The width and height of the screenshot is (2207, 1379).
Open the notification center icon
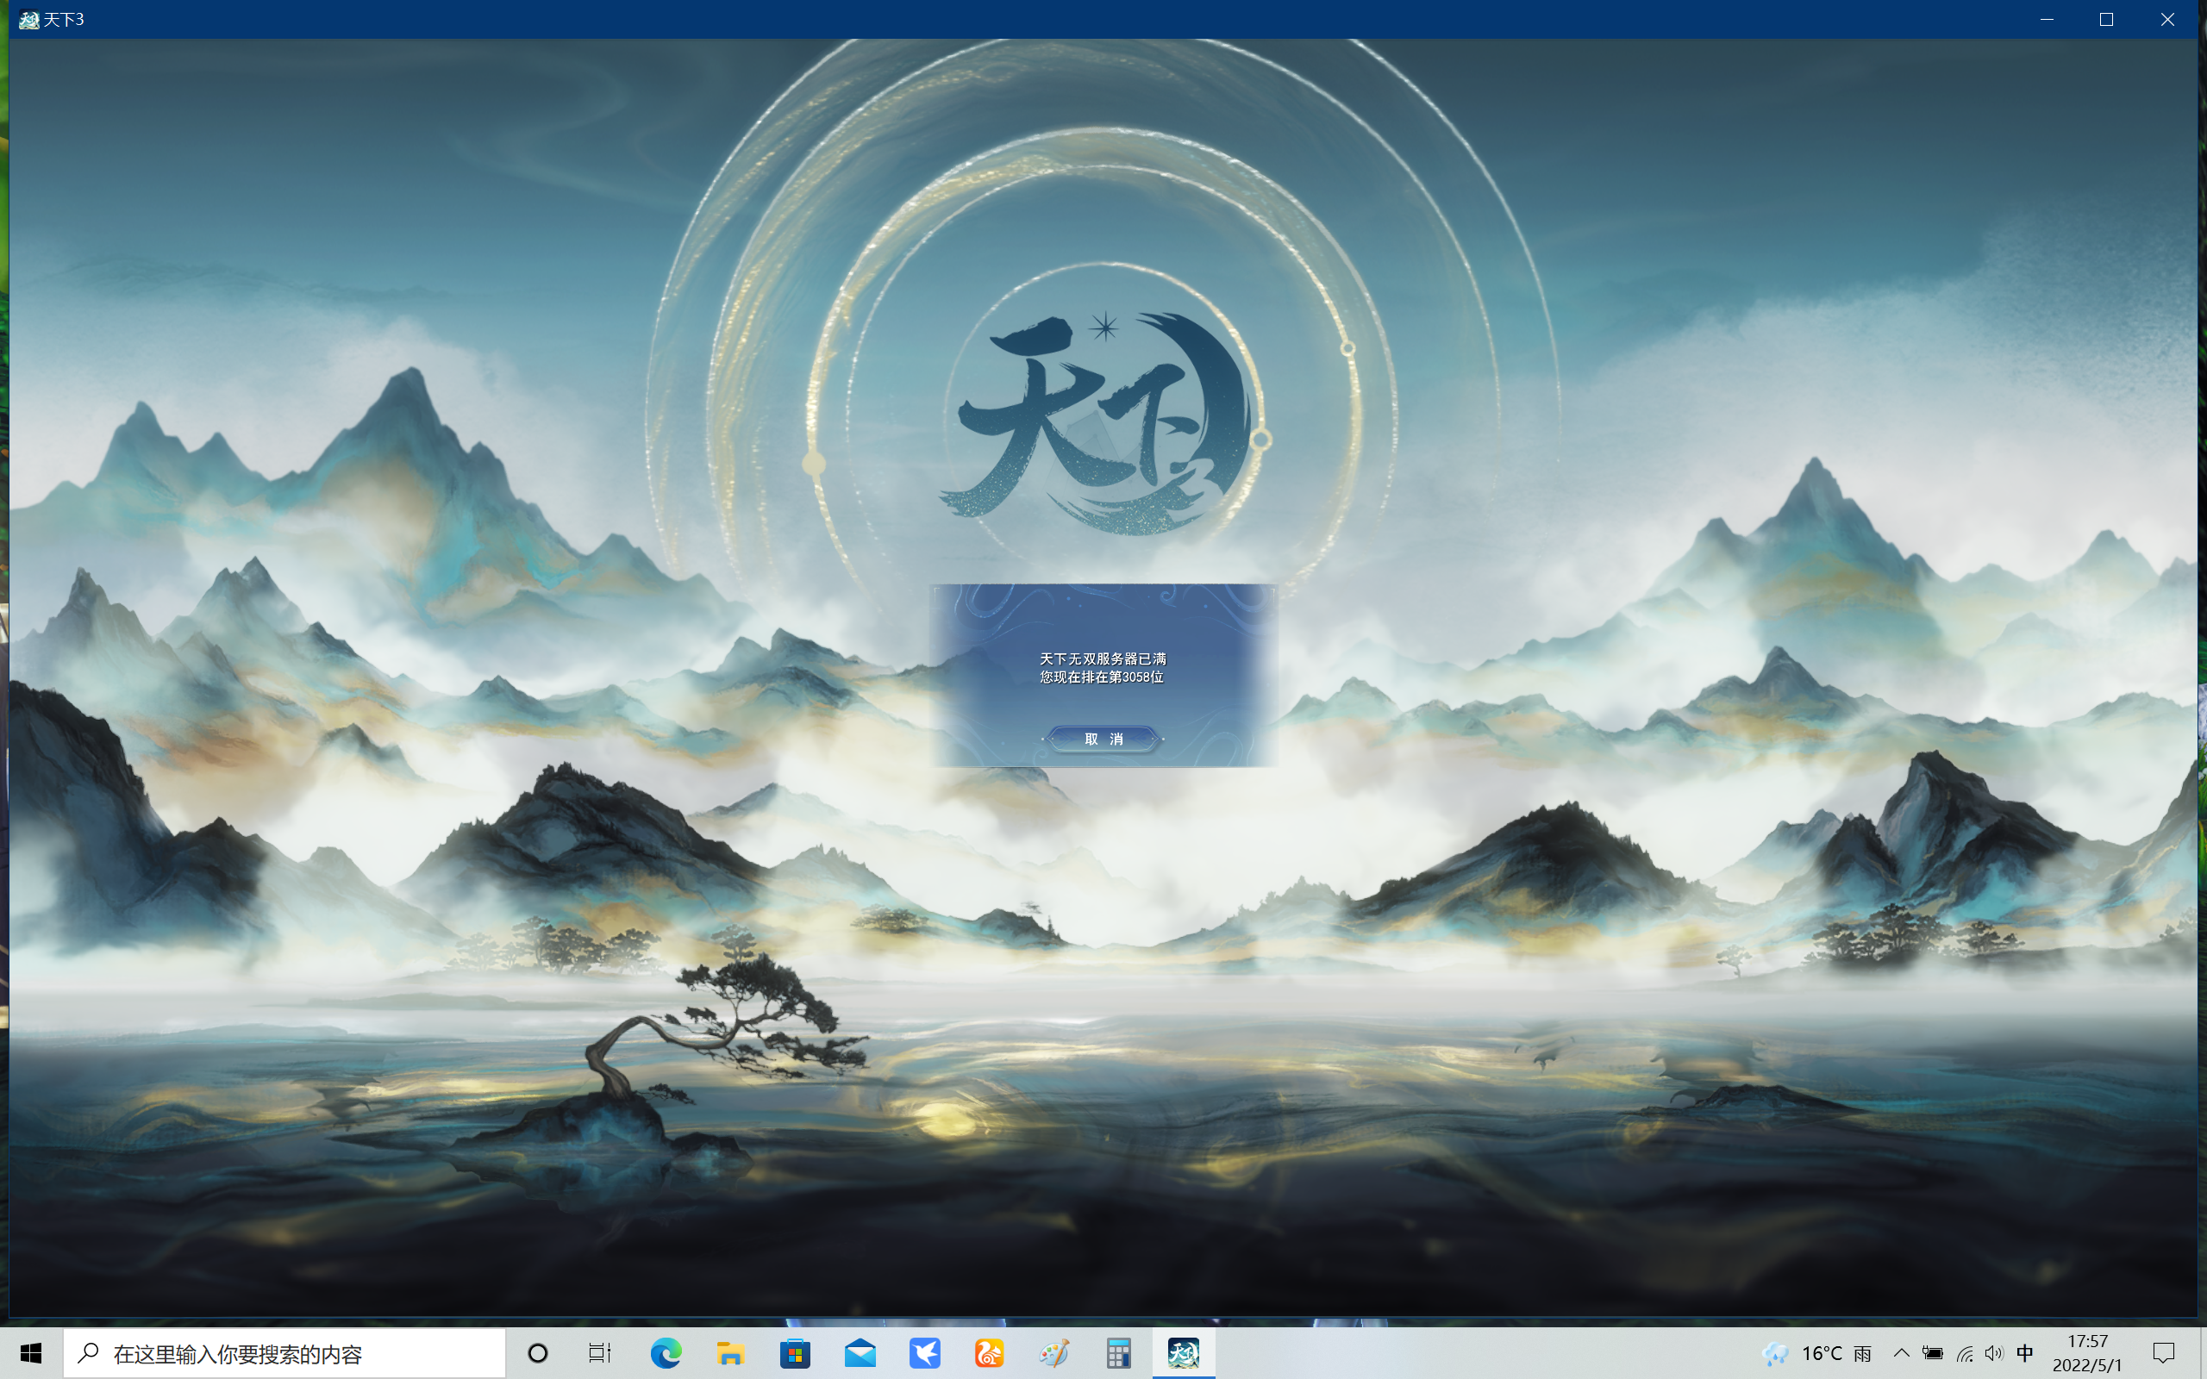2163,1353
